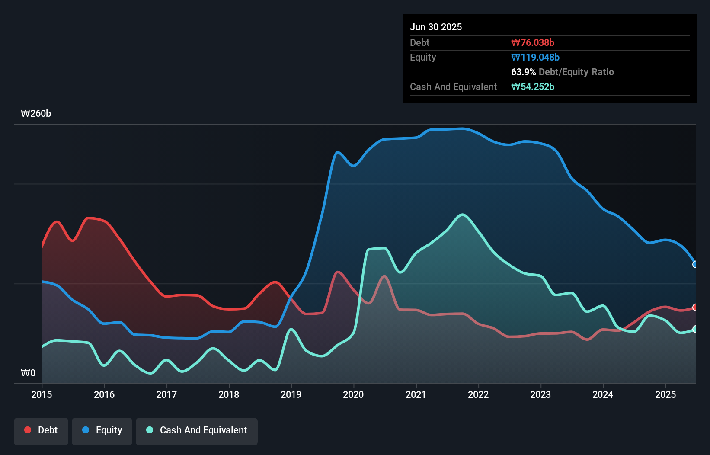Toggle the Equity series visibility
Image resolution: width=710 pixels, height=455 pixels.
pos(102,431)
